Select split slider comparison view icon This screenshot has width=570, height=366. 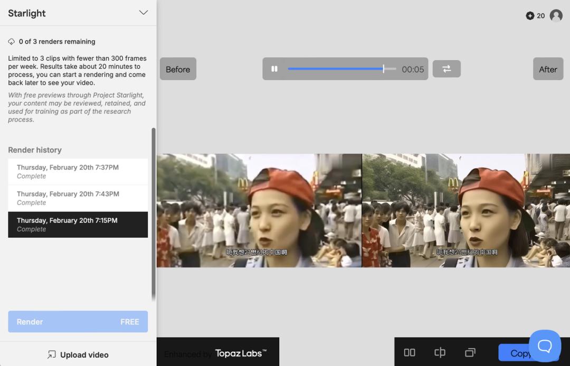click(440, 352)
